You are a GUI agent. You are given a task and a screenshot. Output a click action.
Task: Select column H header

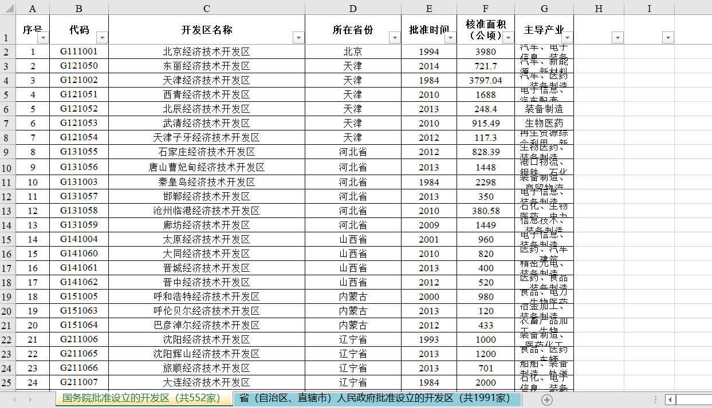click(x=599, y=8)
